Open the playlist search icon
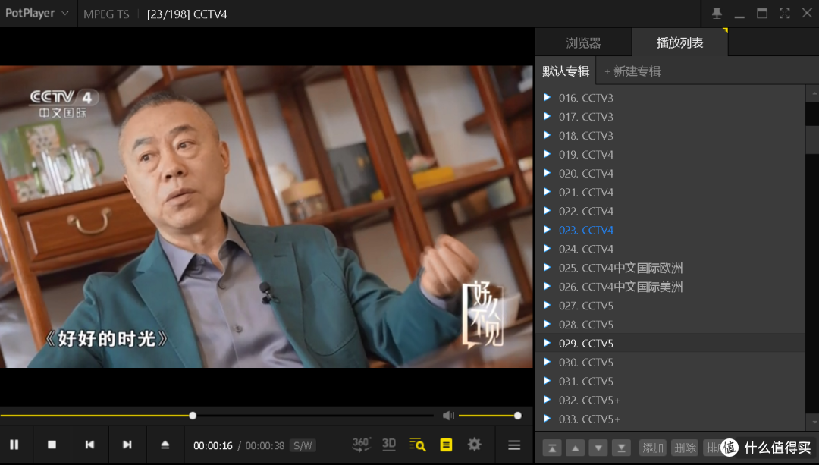 coord(417,445)
